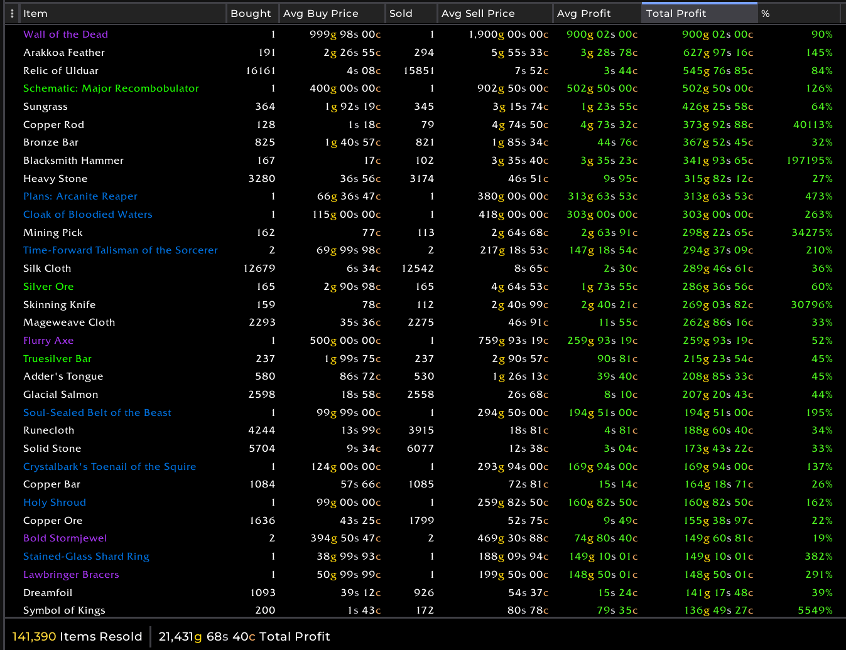Select Cloak of Bloodied Waters item

click(88, 215)
